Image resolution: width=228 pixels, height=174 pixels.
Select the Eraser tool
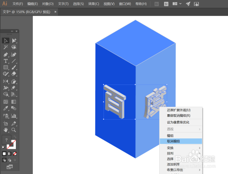(x=14, y=74)
